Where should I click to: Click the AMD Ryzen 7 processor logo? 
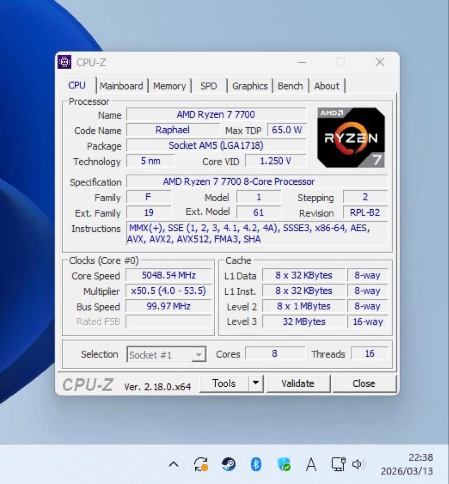click(351, 138)
